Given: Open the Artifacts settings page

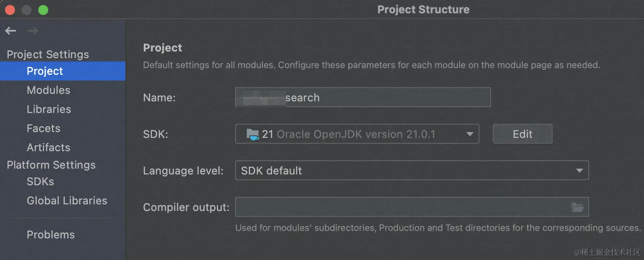Looking at the screenshot, I should pyautogui.click(x=48, y=147).
